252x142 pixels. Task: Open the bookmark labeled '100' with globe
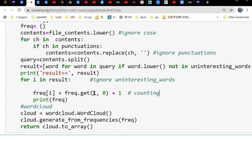[126, 17]
